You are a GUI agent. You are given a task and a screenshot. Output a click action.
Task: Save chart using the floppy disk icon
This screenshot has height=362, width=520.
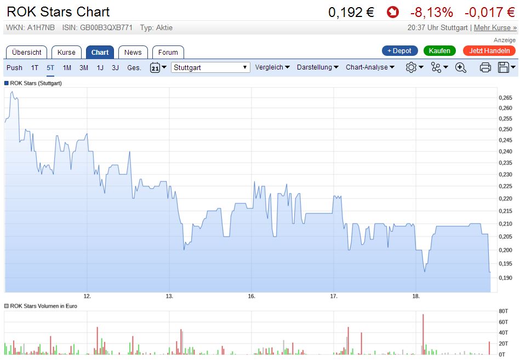coord(504,67)
